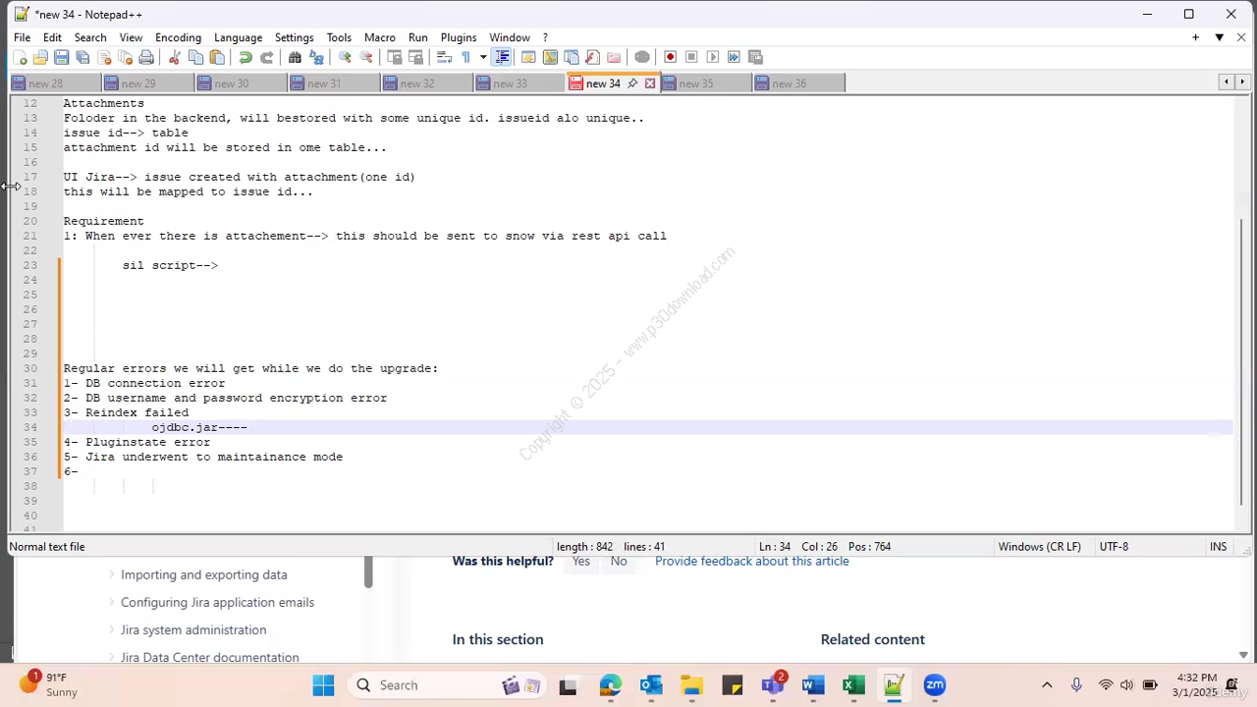
Task: Click Run a Macro Multiple Times icon
Action: (x=734, y=57)
